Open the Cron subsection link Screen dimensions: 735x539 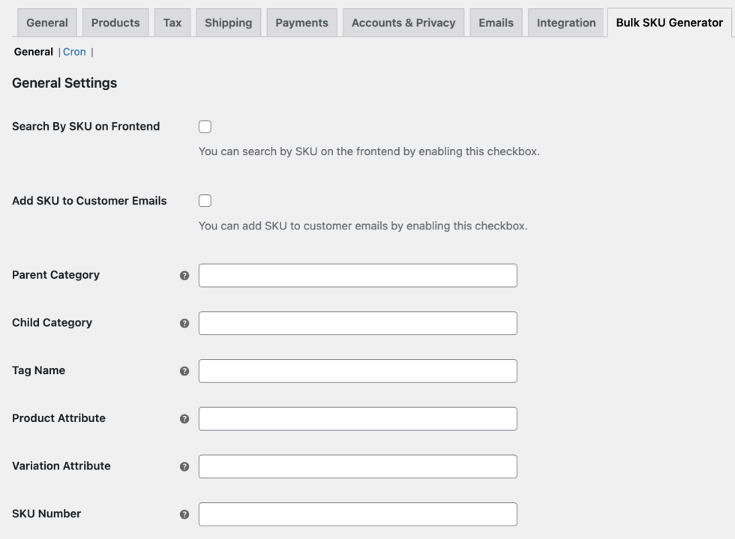74,52
